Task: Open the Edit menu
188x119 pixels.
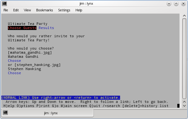Action: (16, 10)
